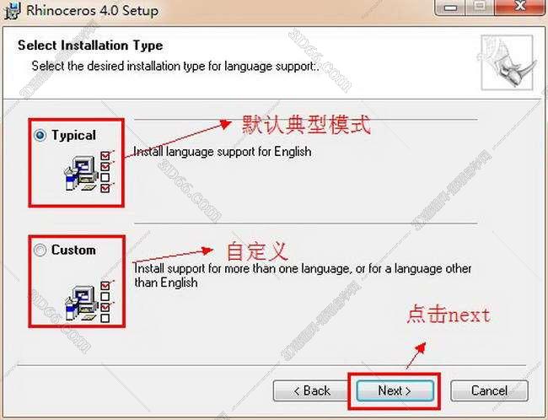Cancel the Rhinoceros setup
548x420 pixels.
(489, 390)
